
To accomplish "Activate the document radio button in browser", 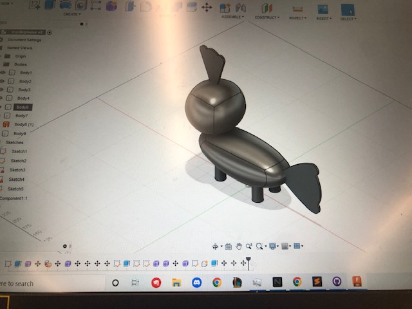I will (50, 33).
